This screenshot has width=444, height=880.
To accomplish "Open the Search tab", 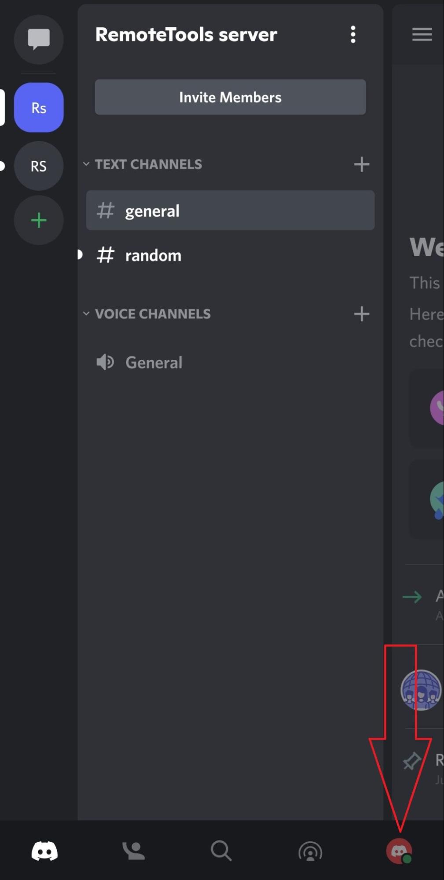I will click(x=221, y=851).
